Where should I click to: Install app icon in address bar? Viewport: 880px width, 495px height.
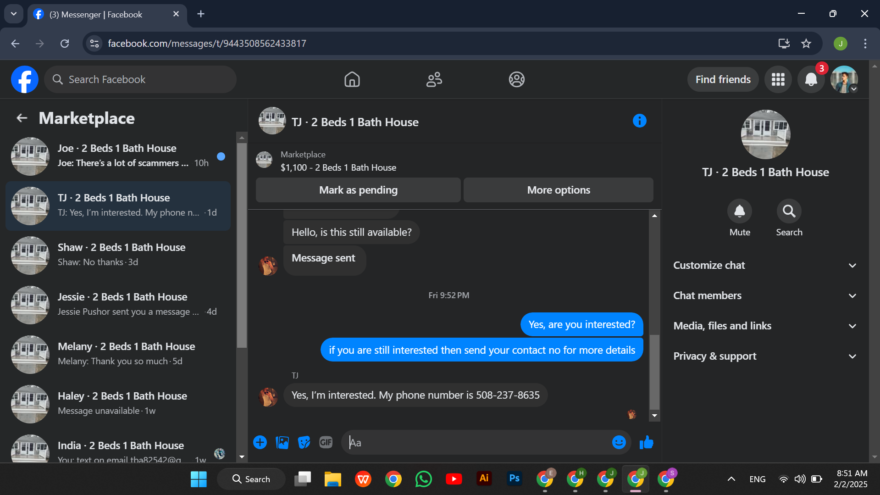pos(784,44)
